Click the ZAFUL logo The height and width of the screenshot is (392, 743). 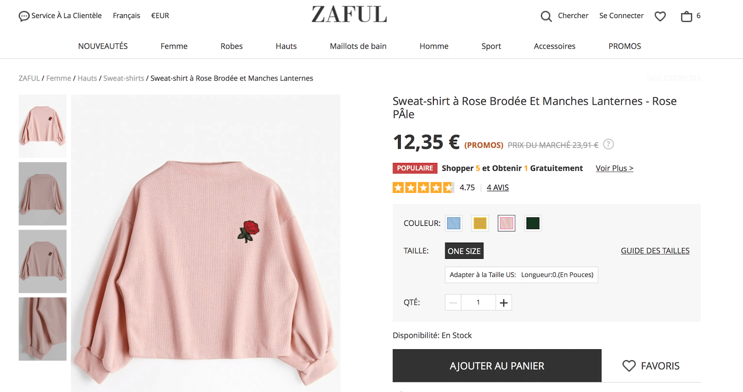(349, 14)
